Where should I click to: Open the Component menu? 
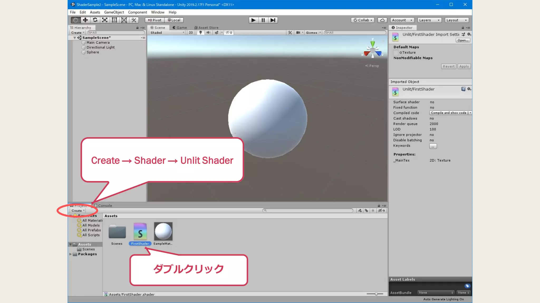(x=137, y=12)
